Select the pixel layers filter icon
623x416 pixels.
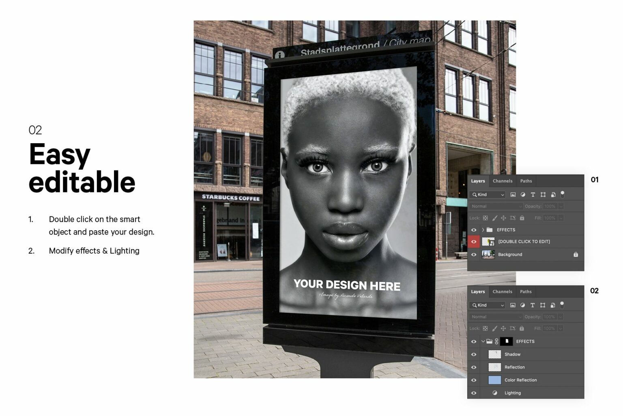click(x=513, y=194)
